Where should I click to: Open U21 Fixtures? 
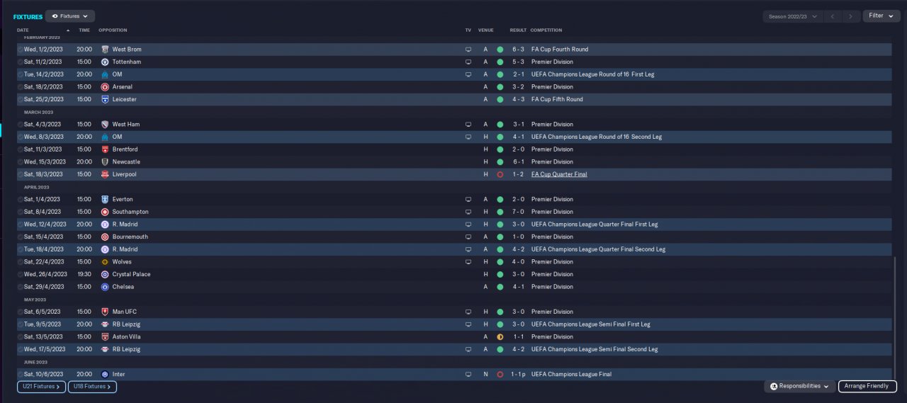tap(41, 387)
